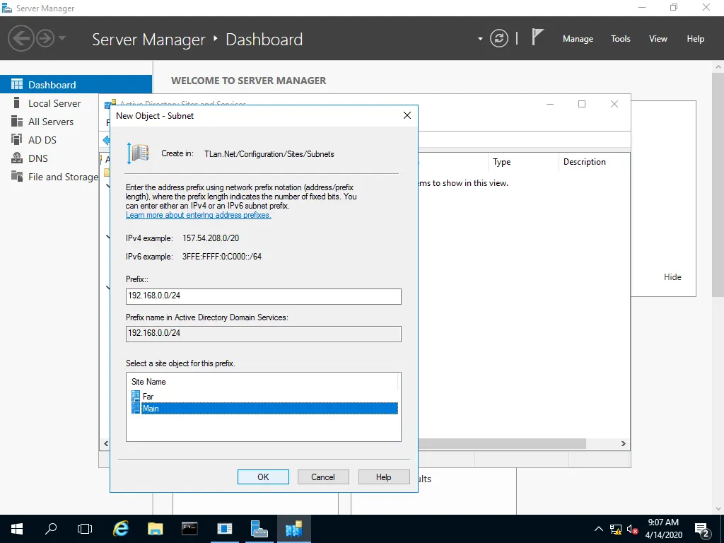This screenshot has width=724, height=543.
Task: Open the network status tray icon
Action: (x=616, y=529)
